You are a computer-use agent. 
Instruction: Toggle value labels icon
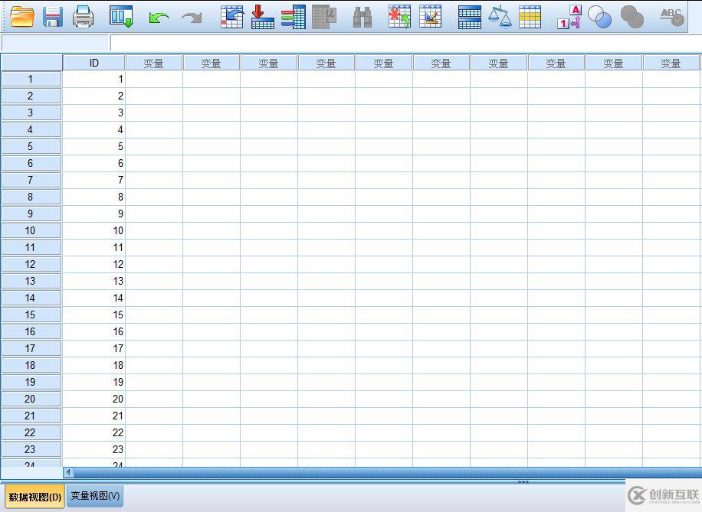pos(569,17)
